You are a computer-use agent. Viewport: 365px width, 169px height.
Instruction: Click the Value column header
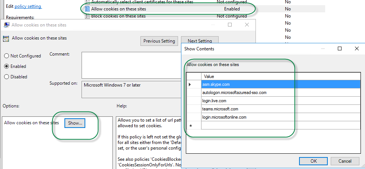281,76
